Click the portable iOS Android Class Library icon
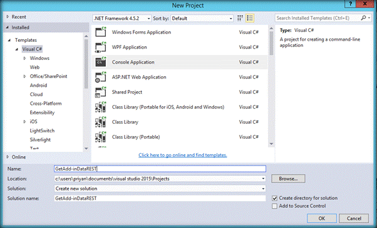Image resolution: width=377 pixels, height=228 pixels. tap(101, 107)
